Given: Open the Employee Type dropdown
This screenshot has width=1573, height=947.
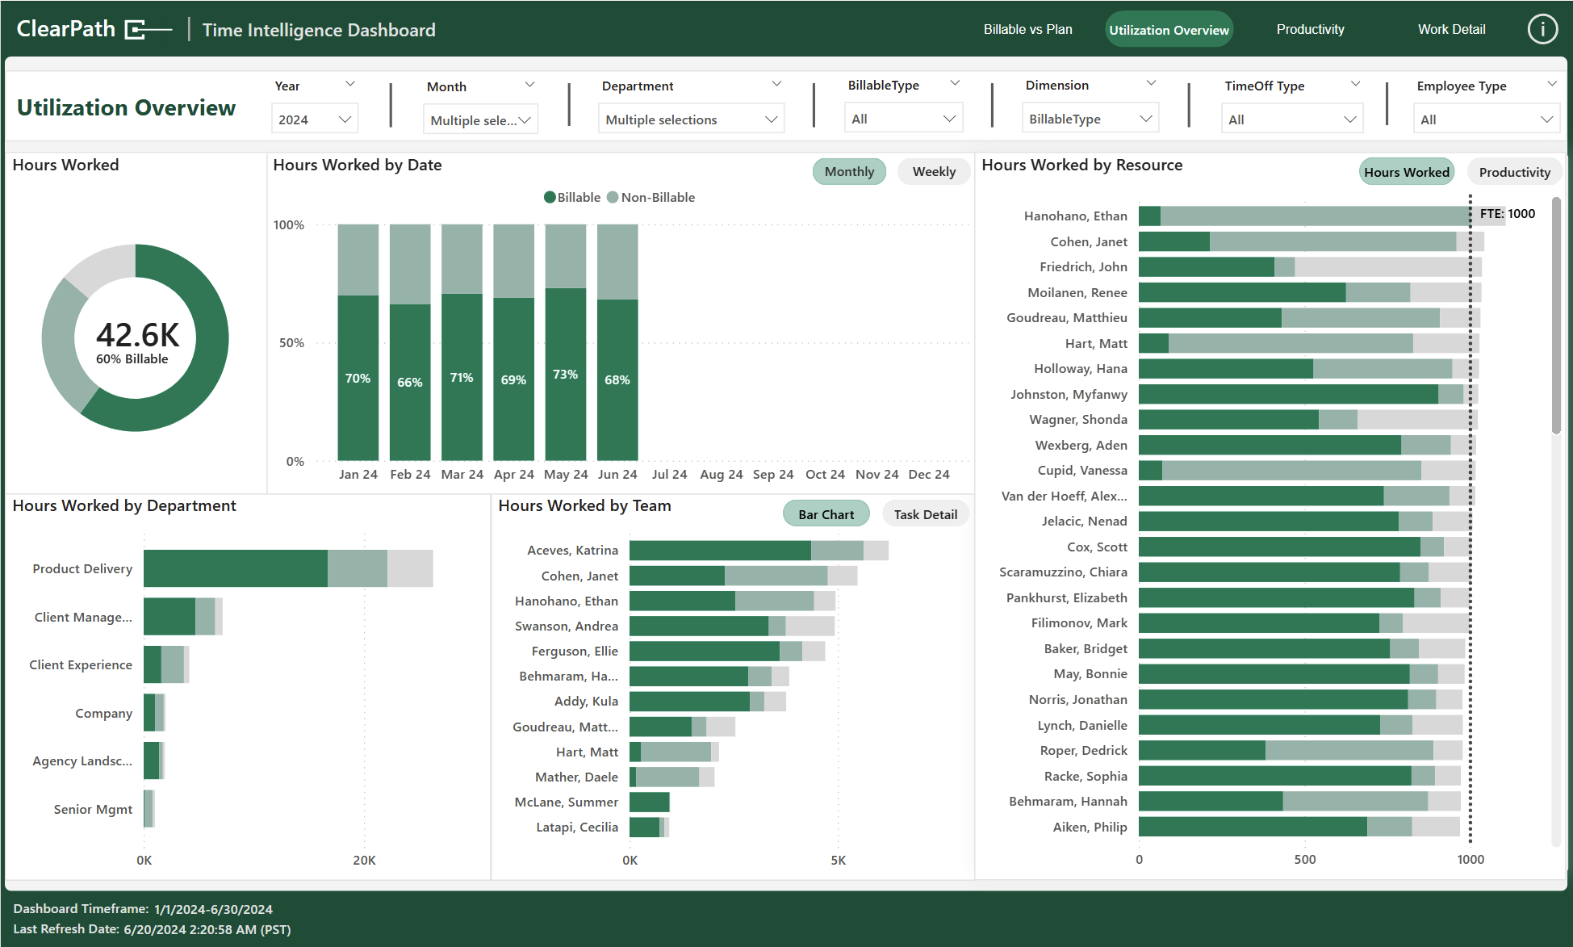Looking at the screenshot, I should coord(1487,119).
